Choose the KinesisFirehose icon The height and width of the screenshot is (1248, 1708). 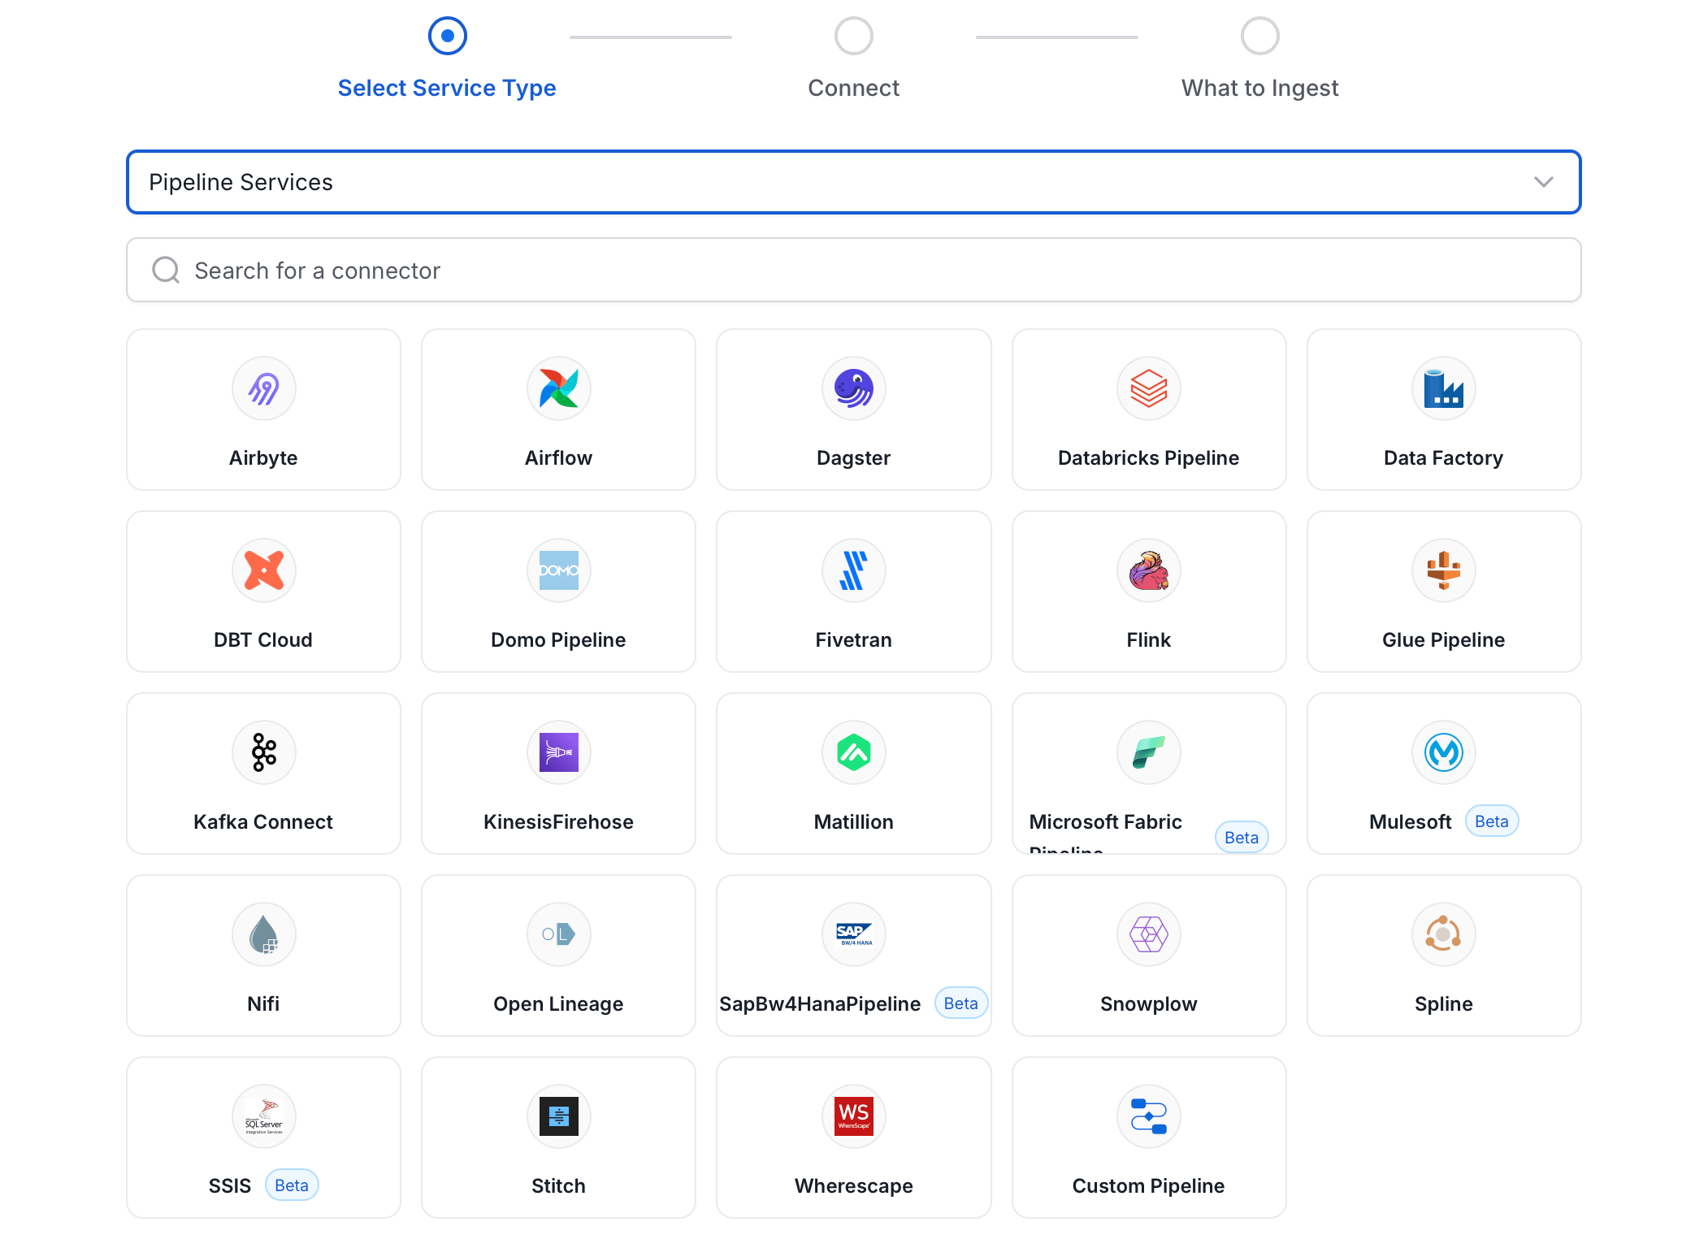558,752
